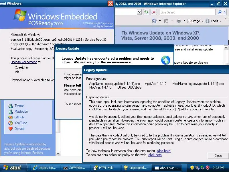
Task: Open data collection policy click here link
Action: 155,155
